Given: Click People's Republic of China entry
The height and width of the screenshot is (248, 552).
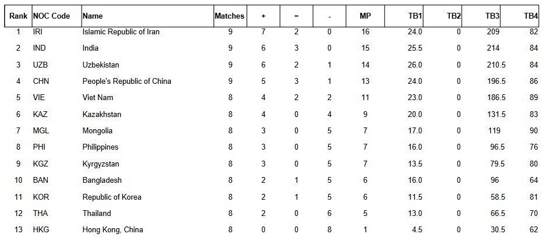Looking at the screenshot, I should tap(126, 81).
